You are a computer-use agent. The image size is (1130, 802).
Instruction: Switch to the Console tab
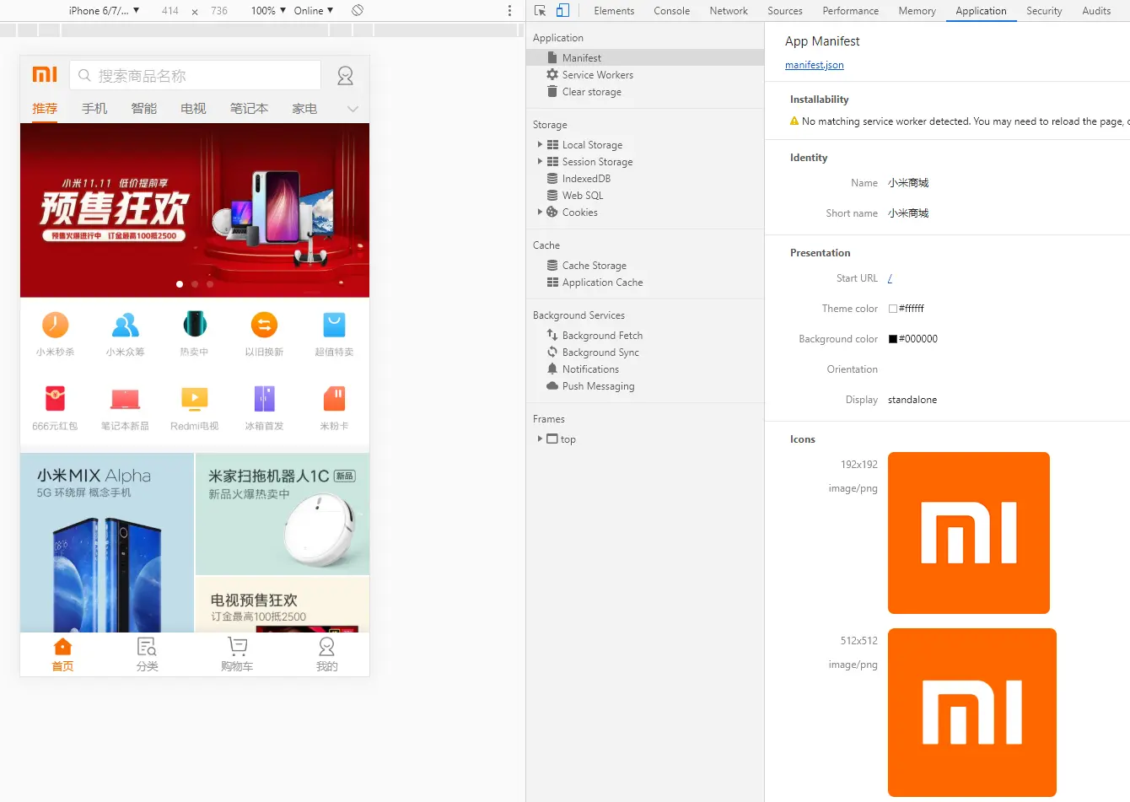(672, 11)
